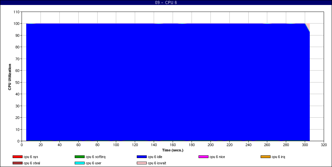This screenshot has width=332, height=167.
Task: Click the 'Time (secs.)' x-axis label
Action: (173, 150)
